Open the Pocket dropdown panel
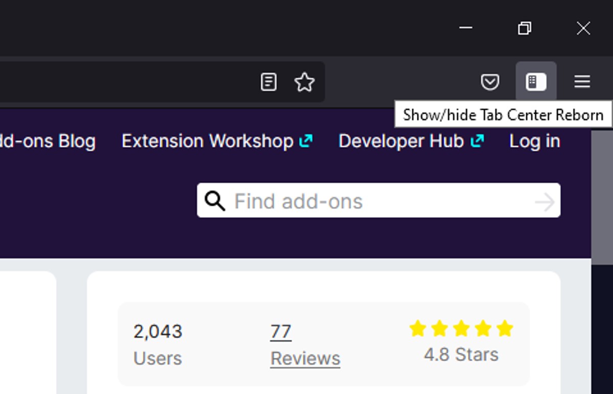Image resolution: width=613 pixels, height=394 pixels. [490, 82]
